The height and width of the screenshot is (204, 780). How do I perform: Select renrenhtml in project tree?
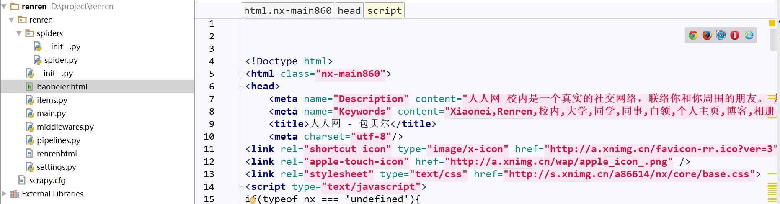coord(57,153)
